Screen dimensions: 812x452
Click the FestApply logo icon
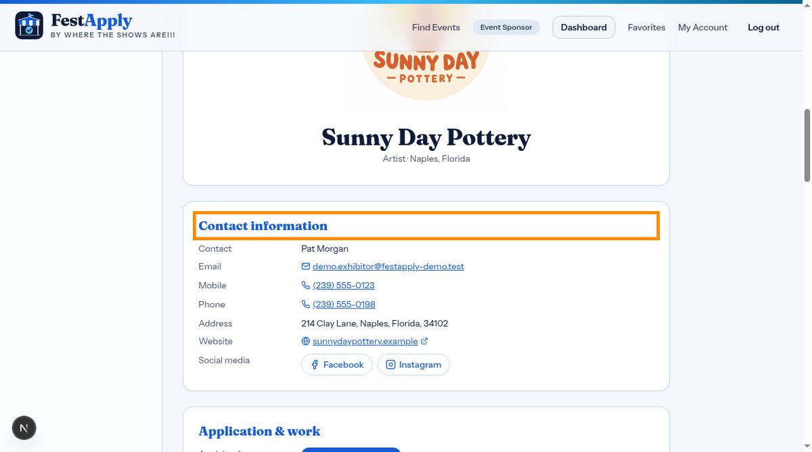29,26
